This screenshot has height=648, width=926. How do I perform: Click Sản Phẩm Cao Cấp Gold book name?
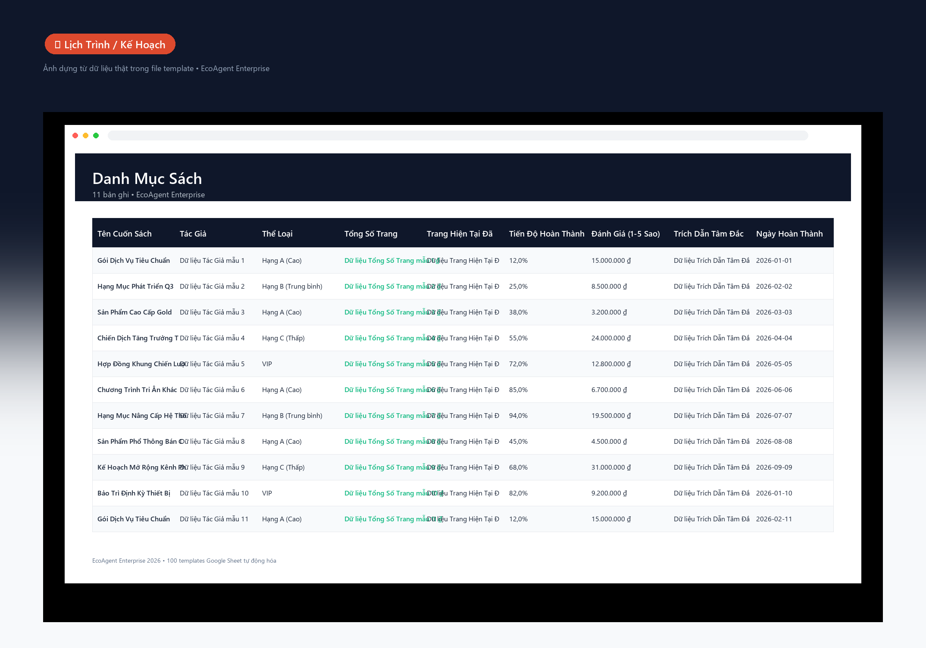click(x=135, y=312)
